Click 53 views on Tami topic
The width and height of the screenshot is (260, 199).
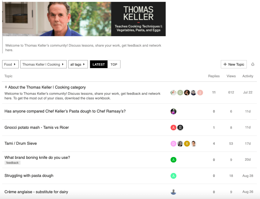231,144
